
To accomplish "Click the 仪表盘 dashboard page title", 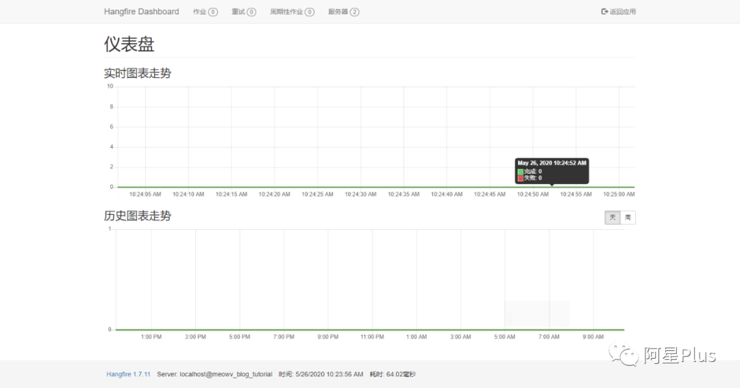I will point(129,44).
